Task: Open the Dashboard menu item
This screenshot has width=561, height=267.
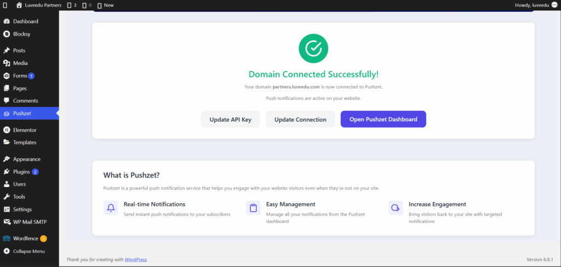Action: pos(30,21)
